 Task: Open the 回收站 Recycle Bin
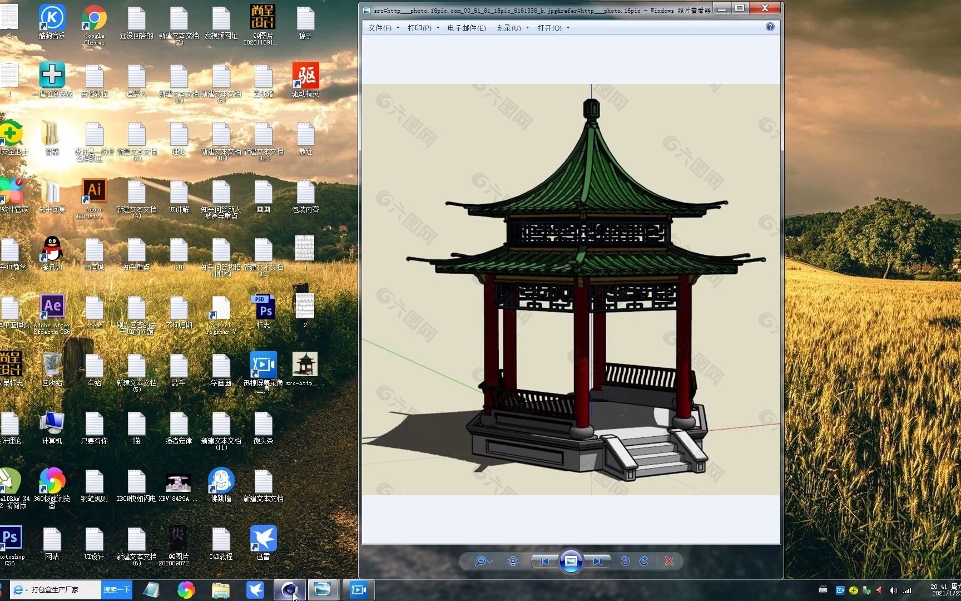(52, 364)
